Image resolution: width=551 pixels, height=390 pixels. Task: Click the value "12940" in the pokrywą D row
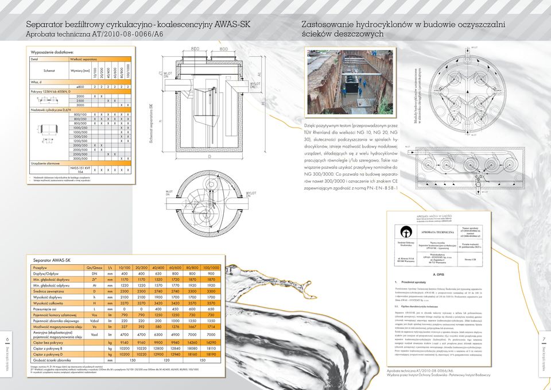[176, 354]
